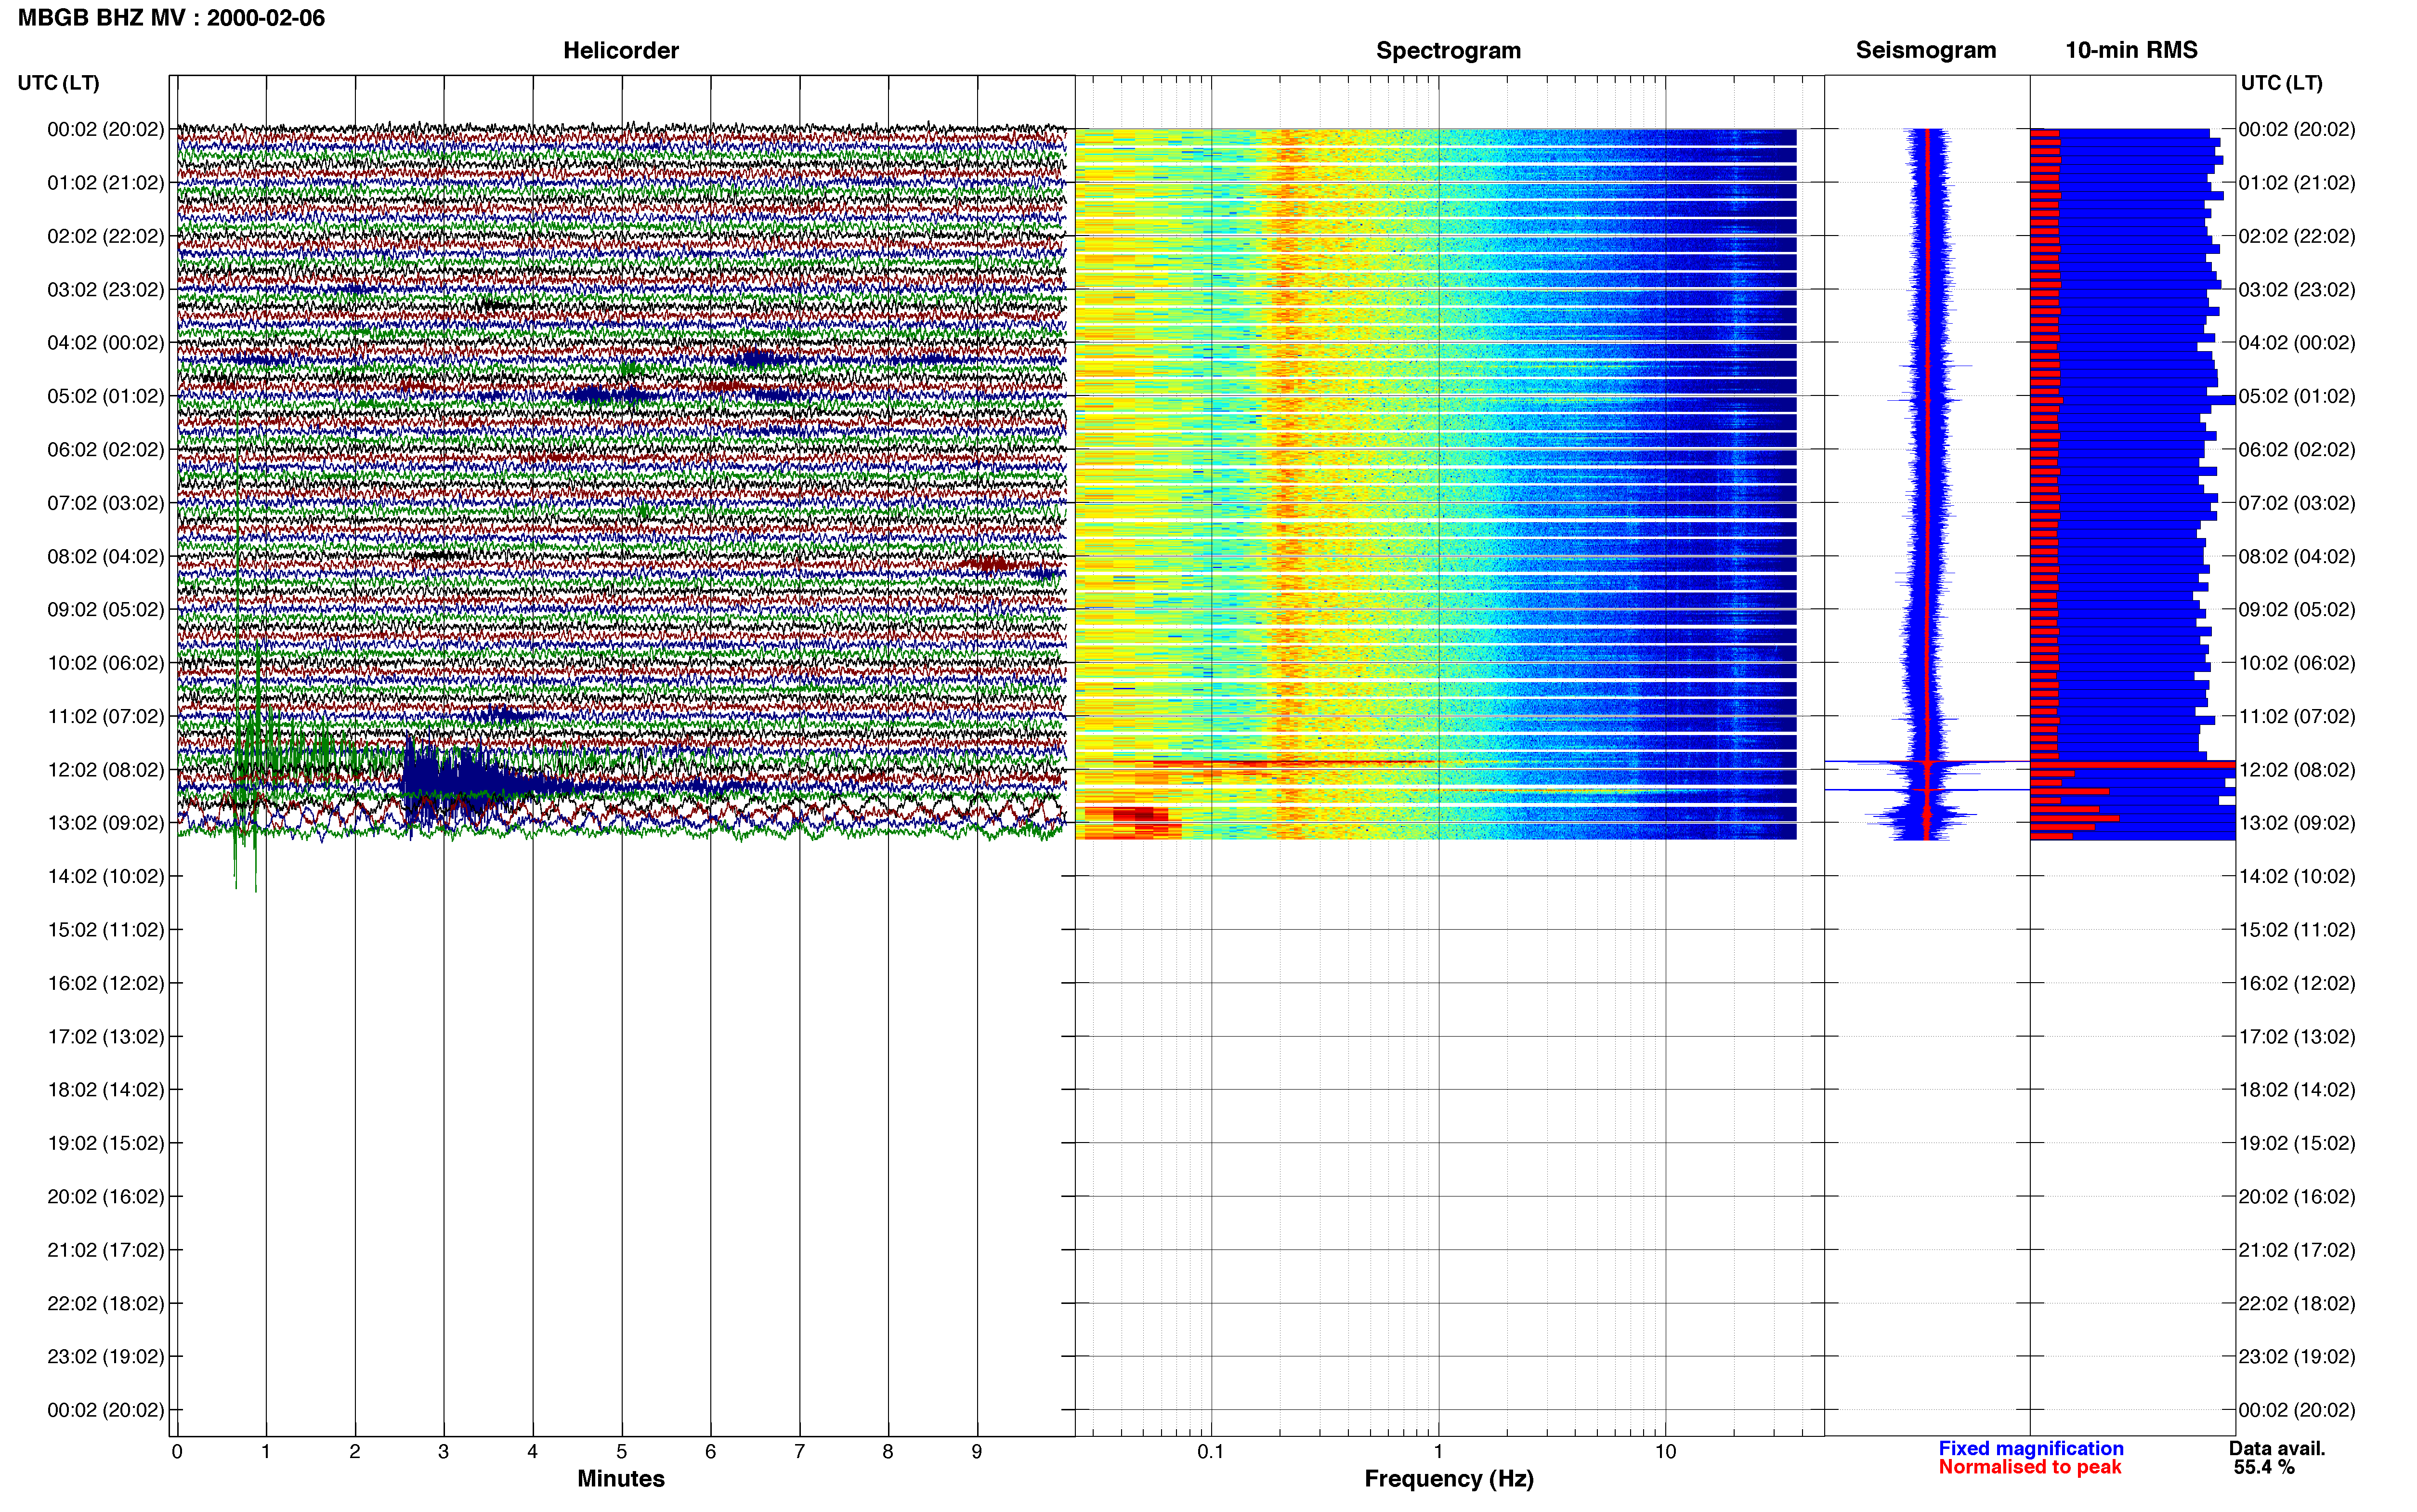Click the 'Helicorder' panel heading
This screenshot has height=1512, width=2417.
click(621, 50)
